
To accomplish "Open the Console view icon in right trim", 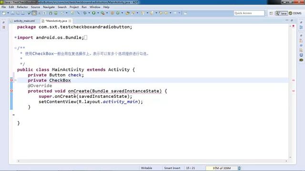I will (301, 55).
